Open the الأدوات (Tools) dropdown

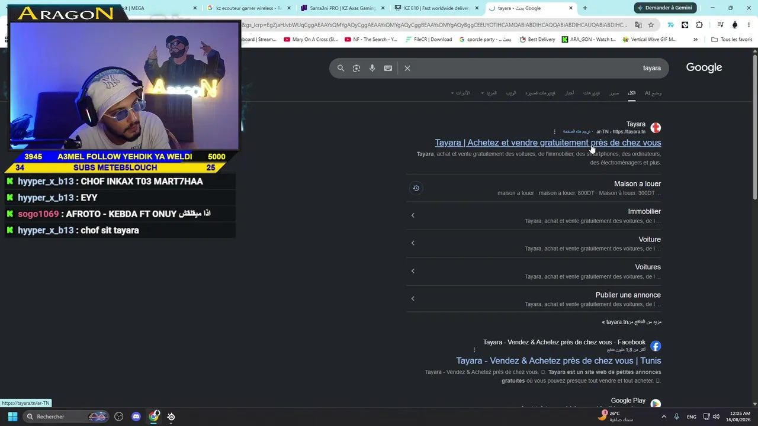460,93
